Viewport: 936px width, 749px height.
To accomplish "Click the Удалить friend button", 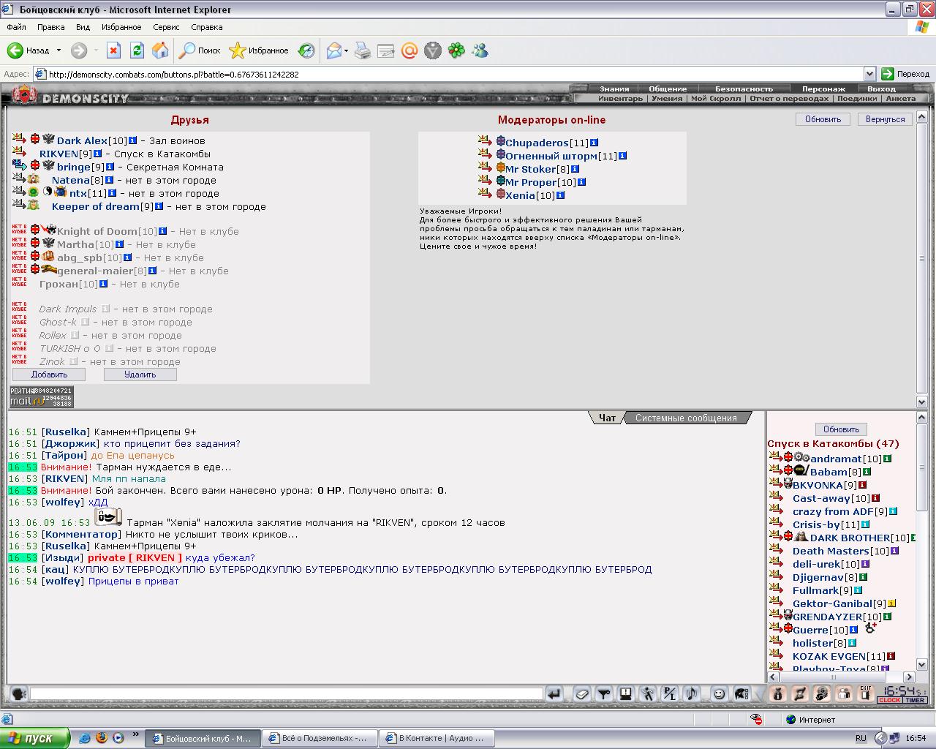I will point(140,374).
